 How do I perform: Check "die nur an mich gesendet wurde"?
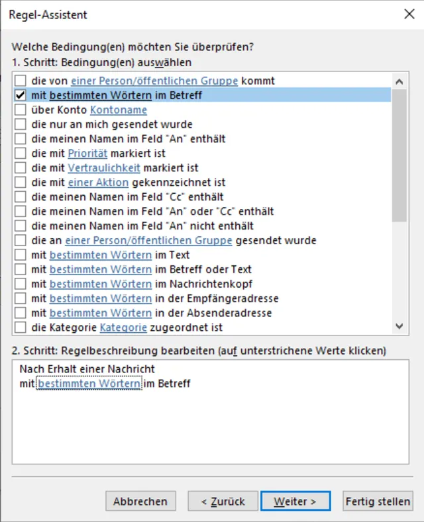pos(21,124)
